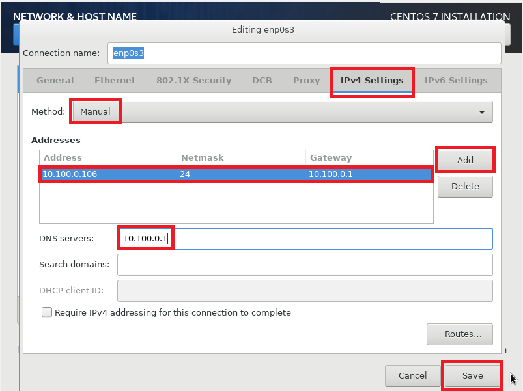
Task: Click the Gateway column header
Action: pos(369,158)
